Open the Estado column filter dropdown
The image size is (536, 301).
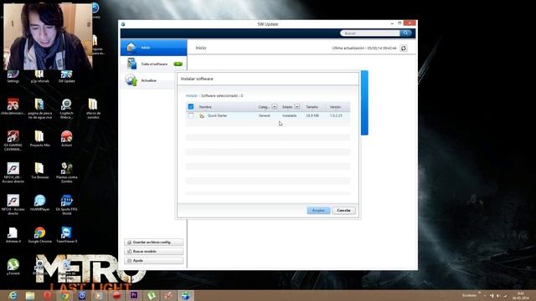[x=296, y=107]
